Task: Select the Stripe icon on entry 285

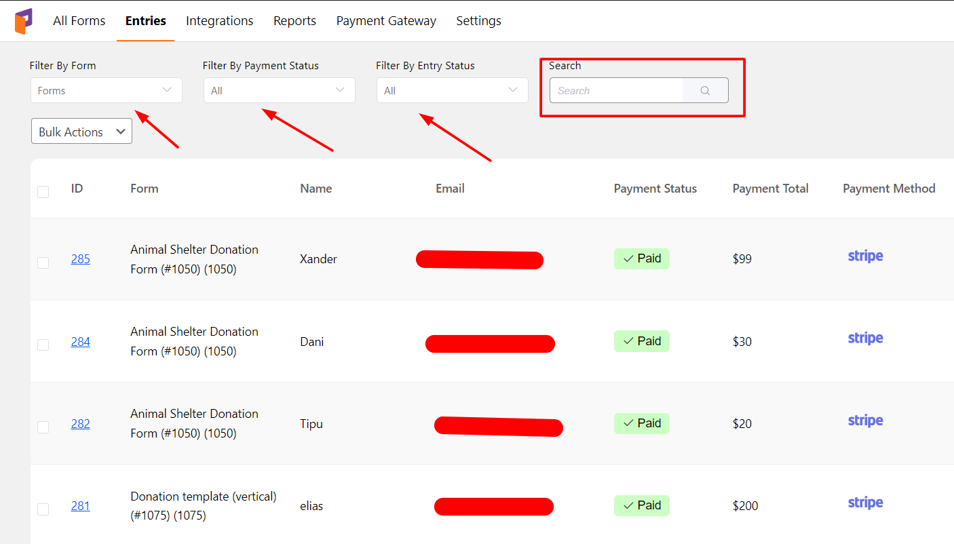Action: coord(865,256)
